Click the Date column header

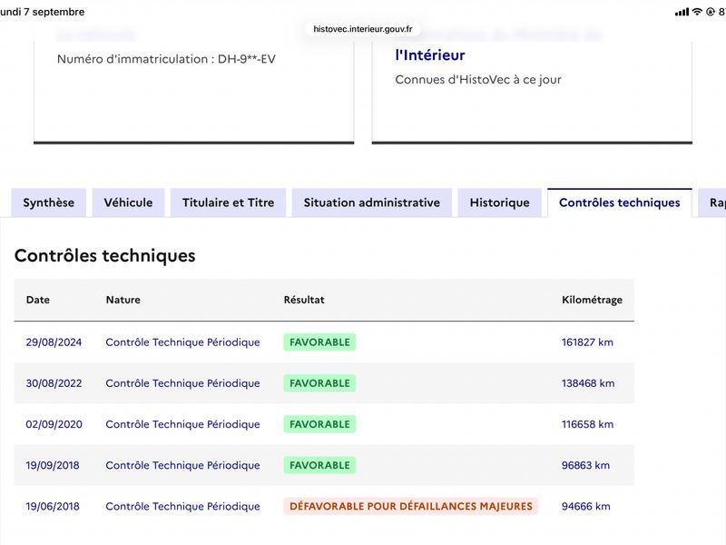(x=38, y=300)
